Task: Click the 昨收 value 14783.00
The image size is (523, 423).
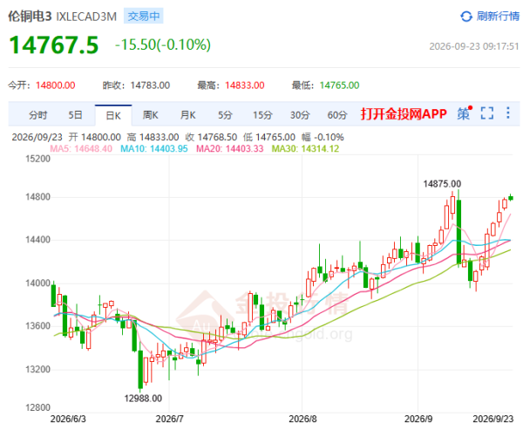Action: tap(150, 85)
